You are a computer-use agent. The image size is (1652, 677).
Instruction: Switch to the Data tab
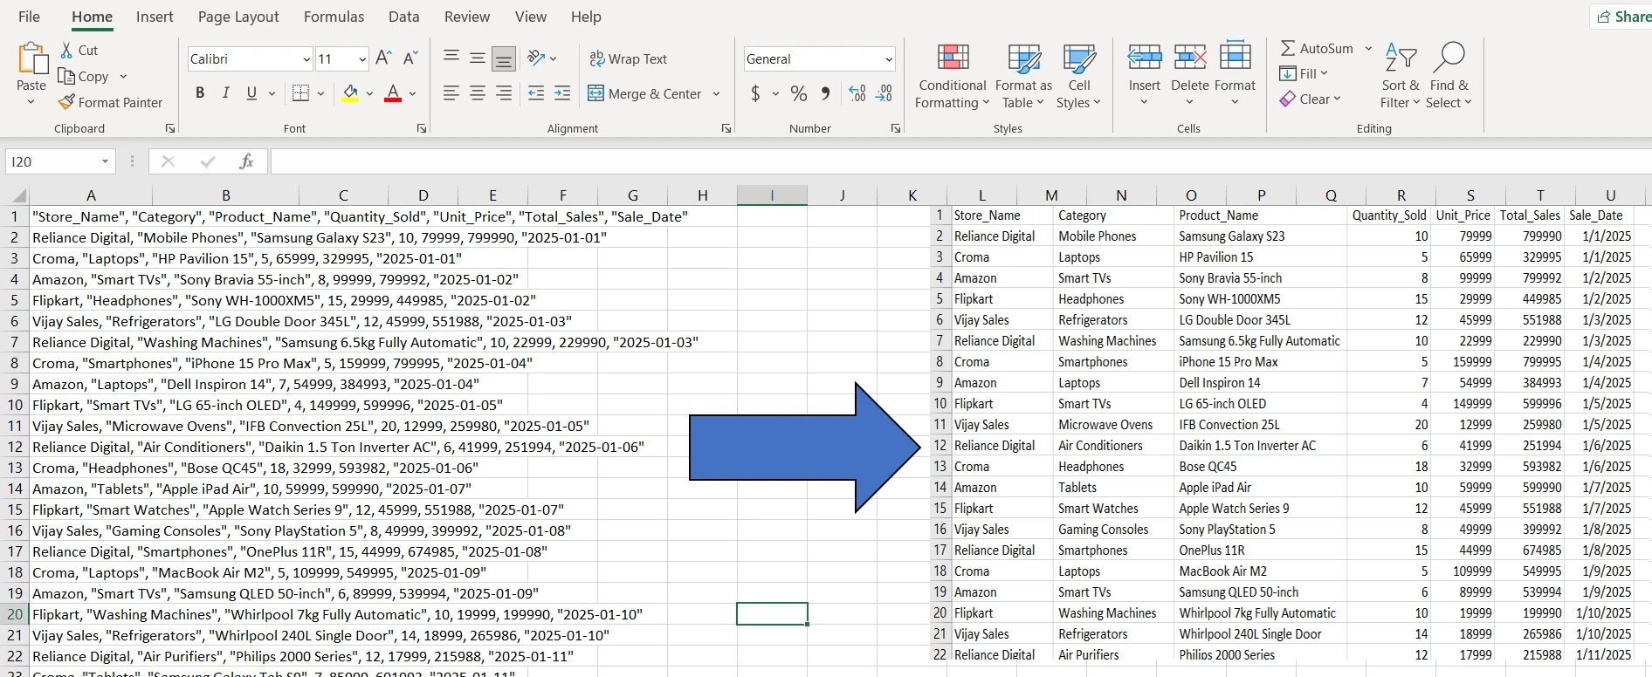(x=403, y=17)
